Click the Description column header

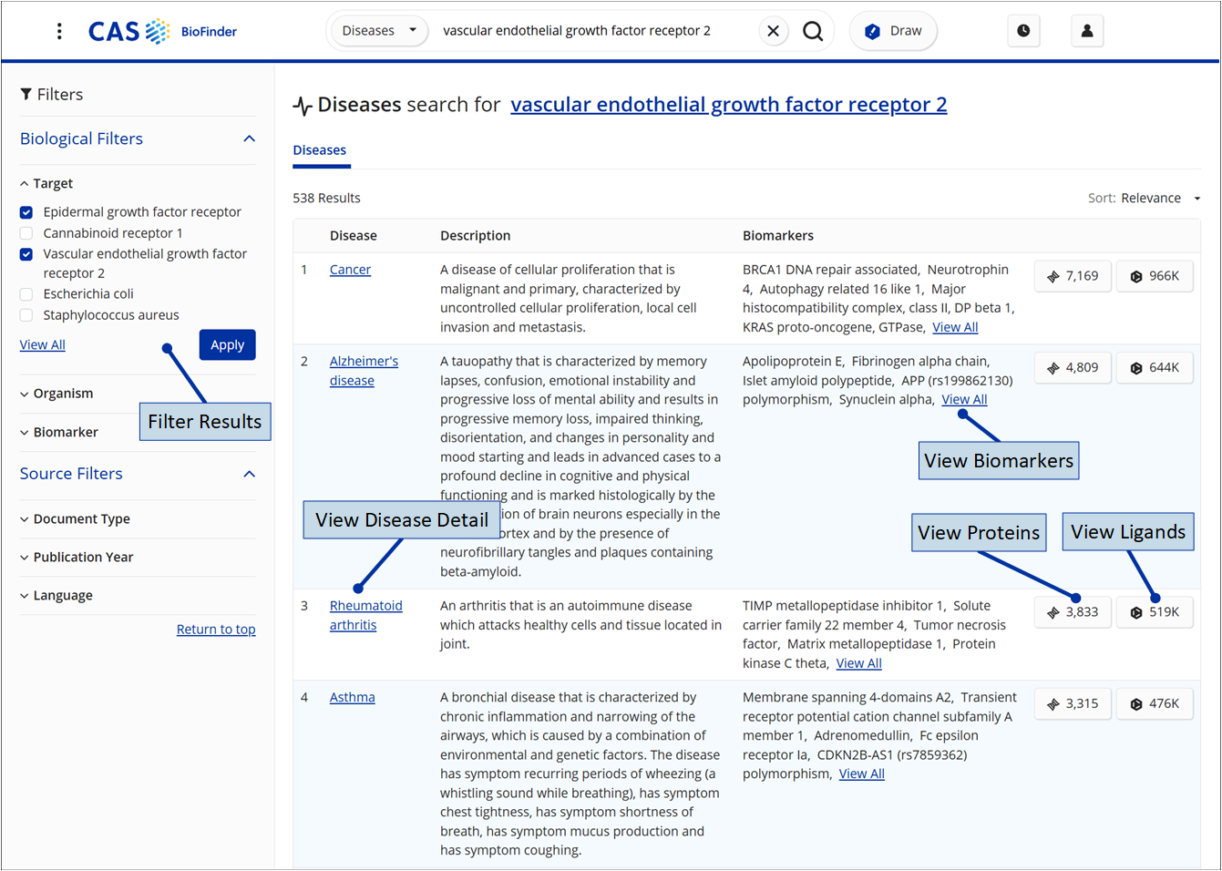click(475, 236)
